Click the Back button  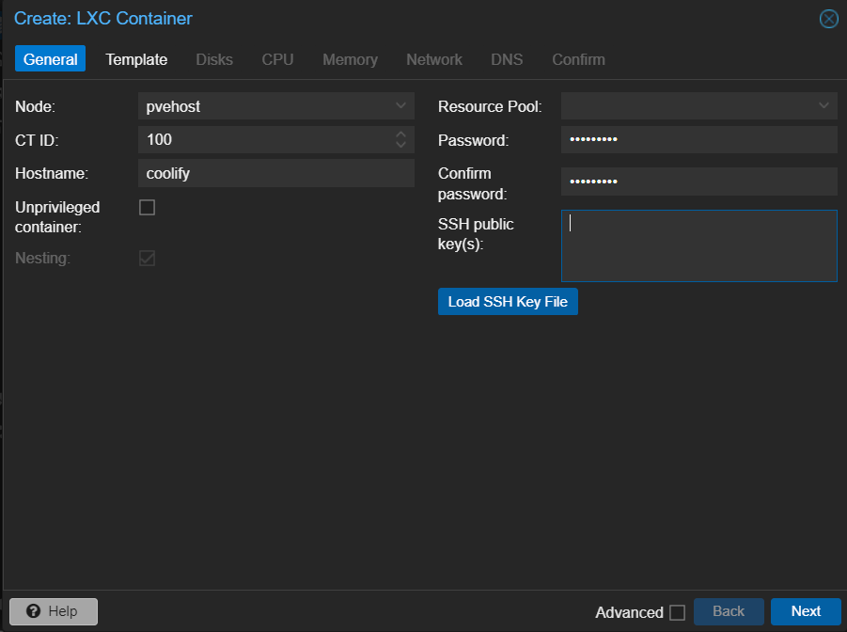click(x=728, y=611)
